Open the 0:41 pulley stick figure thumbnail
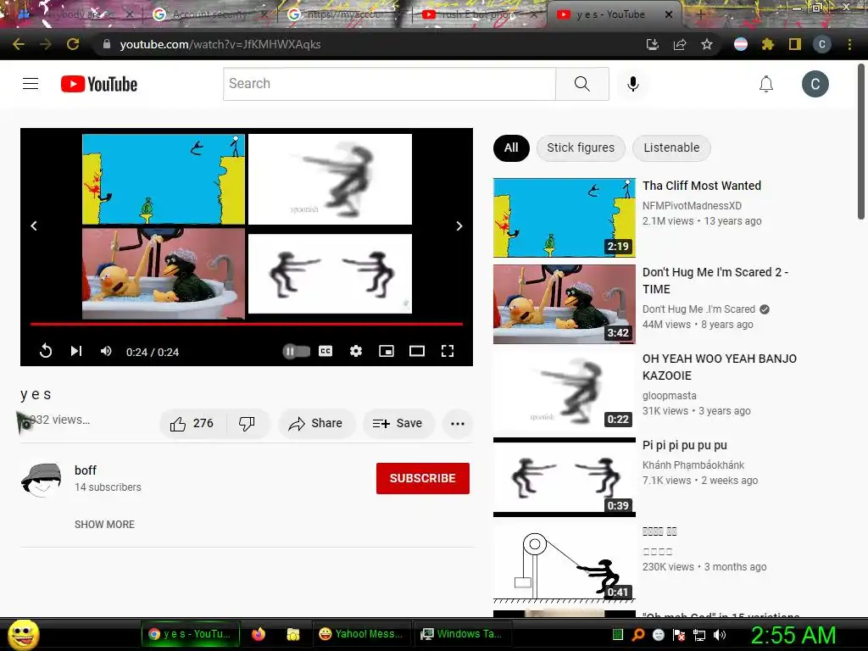868x651 pixels. tap(564, 564)
